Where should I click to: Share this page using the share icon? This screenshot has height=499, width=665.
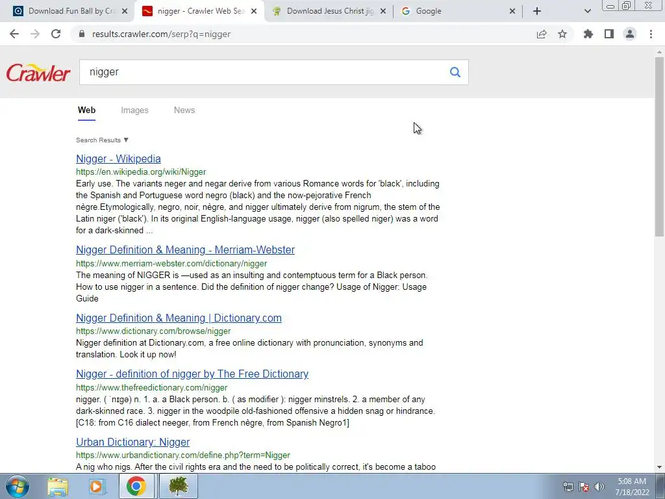542,34
